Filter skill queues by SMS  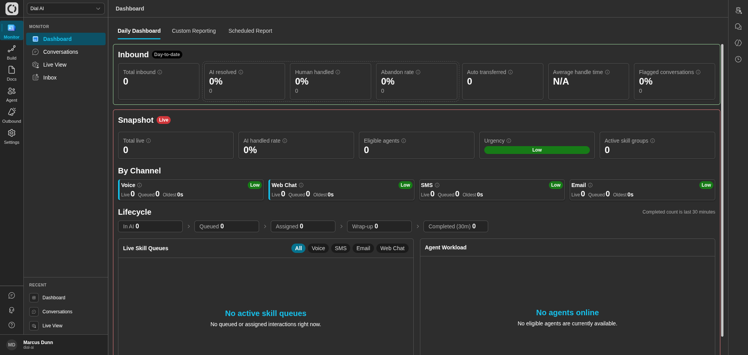pyautogui.click(x=340, y=248)
